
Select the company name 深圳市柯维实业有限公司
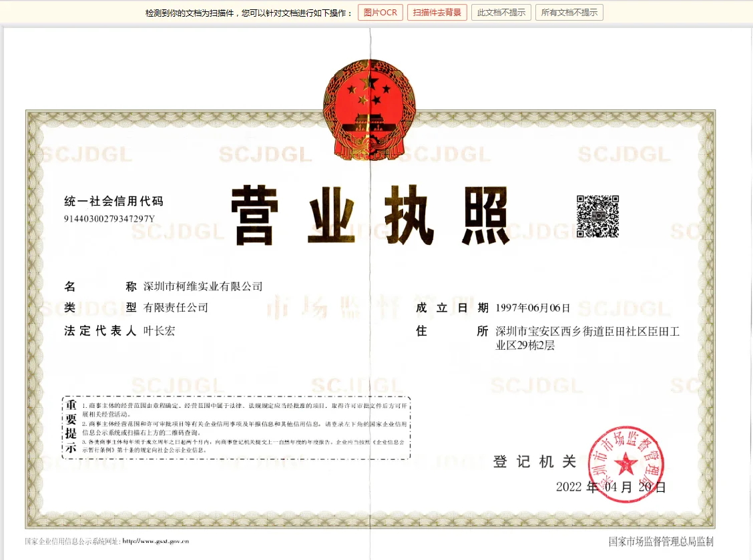[x=203, y=286]
